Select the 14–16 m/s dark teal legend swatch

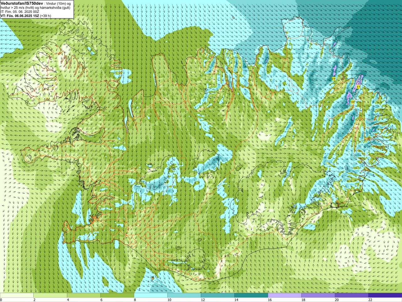tap(251, 295)
